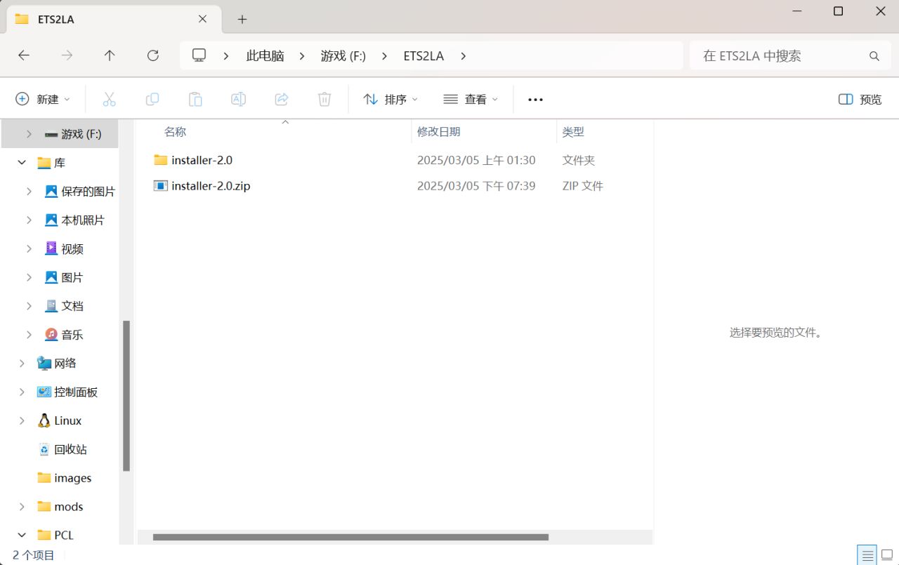Click the horizontal scrollbar in file list
This screenshot has width=899, height=565.
pyautogui.click(x=350, y=537)
